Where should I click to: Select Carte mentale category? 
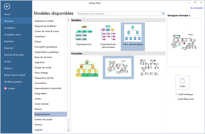[x=50, y=104]
